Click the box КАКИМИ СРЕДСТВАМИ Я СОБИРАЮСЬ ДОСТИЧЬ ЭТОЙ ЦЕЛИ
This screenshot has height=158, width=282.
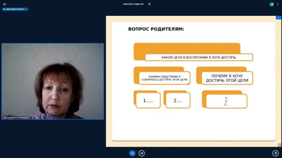pyautogui.click(x=165, y=78)
